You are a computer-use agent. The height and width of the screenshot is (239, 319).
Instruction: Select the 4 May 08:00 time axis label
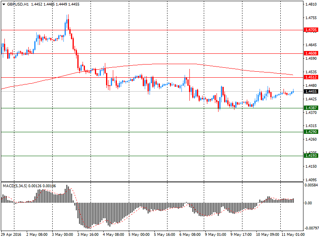114,235
